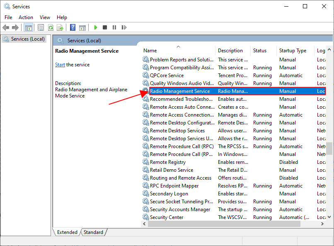334x246 pixels.
Task: Switch to the Standard tab
Action: (x=93, y=232)
